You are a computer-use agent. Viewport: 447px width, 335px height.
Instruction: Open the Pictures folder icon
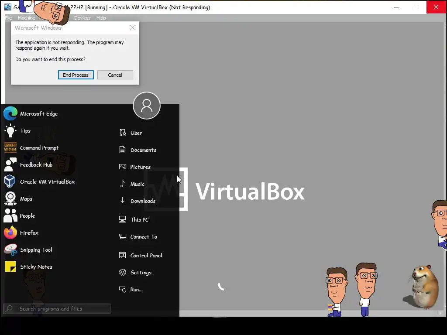123,167
